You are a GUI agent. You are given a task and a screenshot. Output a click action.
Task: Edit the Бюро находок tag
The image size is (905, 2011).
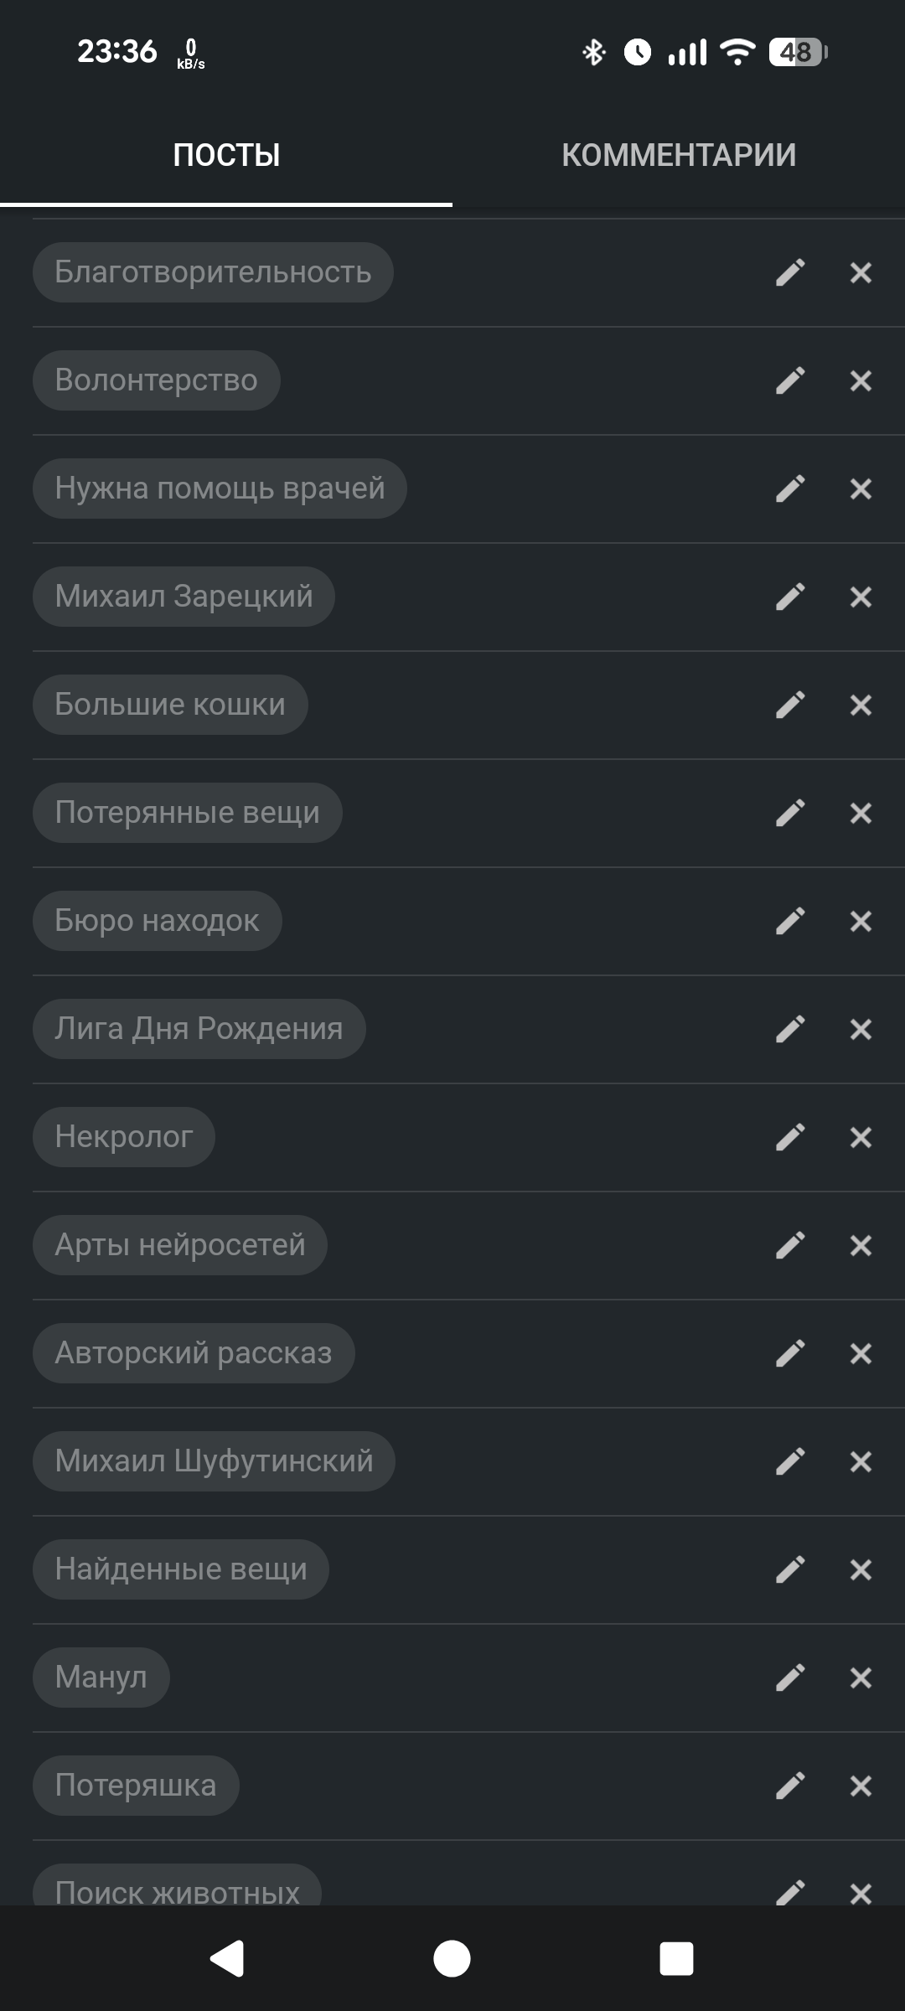(x=790, y=921)
